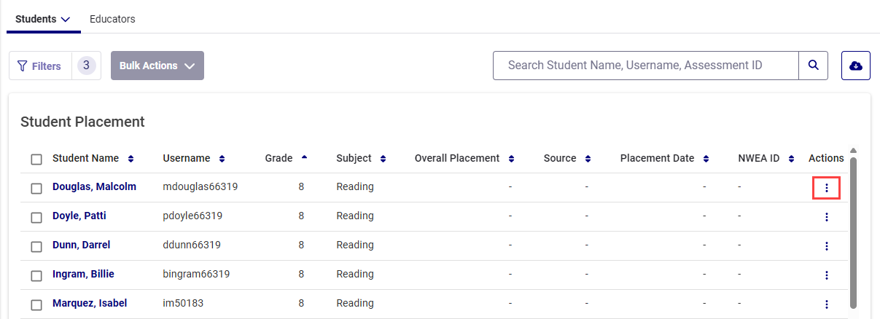Open actions menu for Dunn, Darrel

coord(827,246)
